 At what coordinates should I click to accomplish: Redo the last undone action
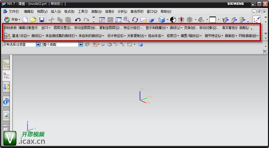pos(86,20)
